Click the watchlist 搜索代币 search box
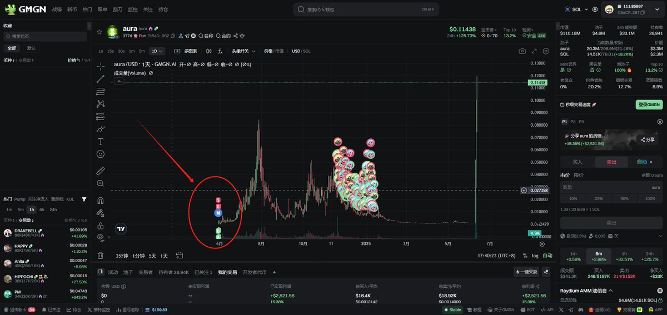This screenshot has height=315, width=667. 45,36
